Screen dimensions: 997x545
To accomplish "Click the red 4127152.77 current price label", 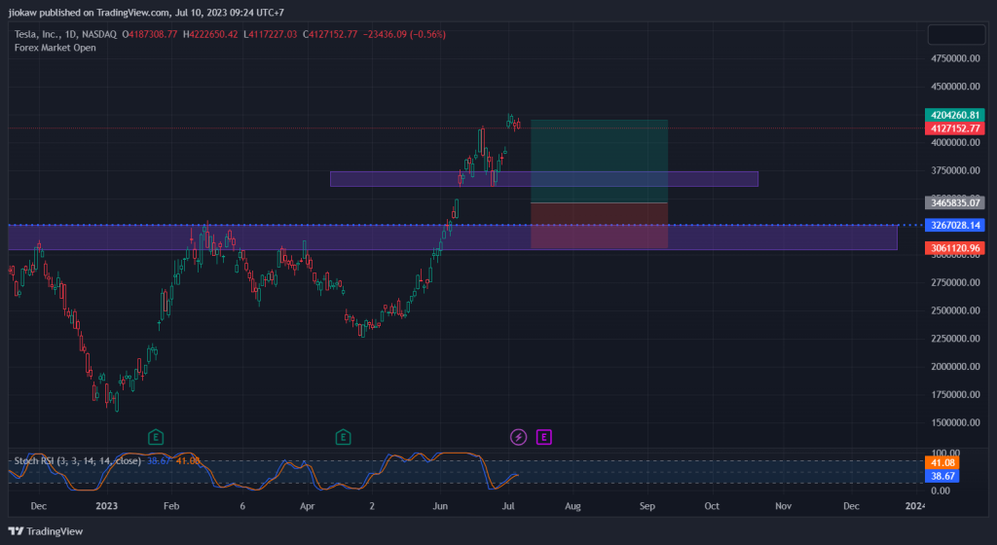I will [x=954, y=128].
